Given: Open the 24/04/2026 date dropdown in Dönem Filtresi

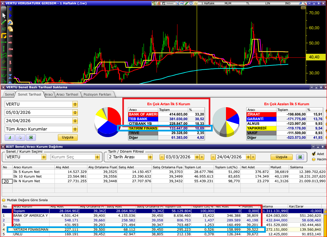Looking at the screenshot, I should (248, 157).
